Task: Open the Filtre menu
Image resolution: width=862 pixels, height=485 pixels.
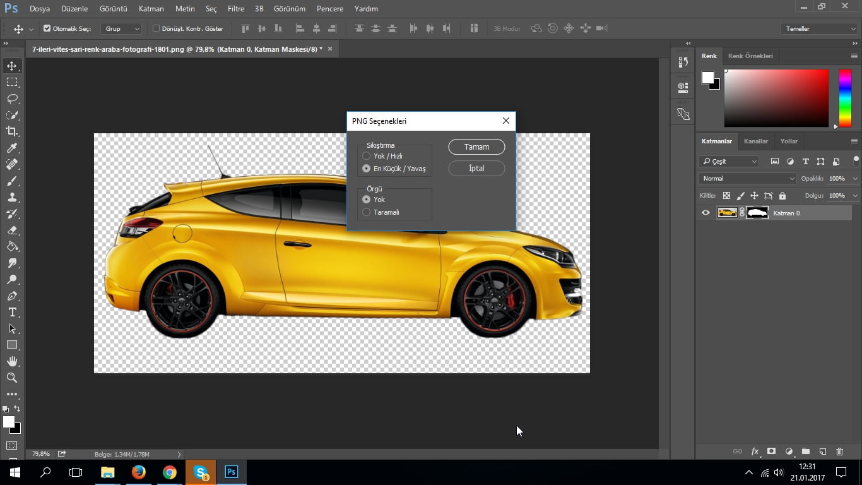Action: coord(235,9)
